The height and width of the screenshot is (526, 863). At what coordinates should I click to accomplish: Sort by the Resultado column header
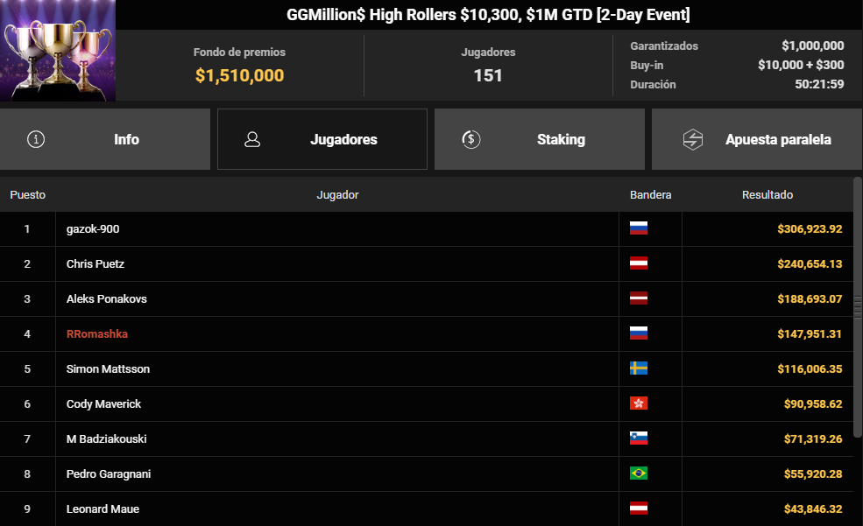[768, 194]
